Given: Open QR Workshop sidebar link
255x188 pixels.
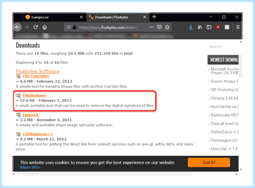Looking at the screenshot, I should (224, 90).
